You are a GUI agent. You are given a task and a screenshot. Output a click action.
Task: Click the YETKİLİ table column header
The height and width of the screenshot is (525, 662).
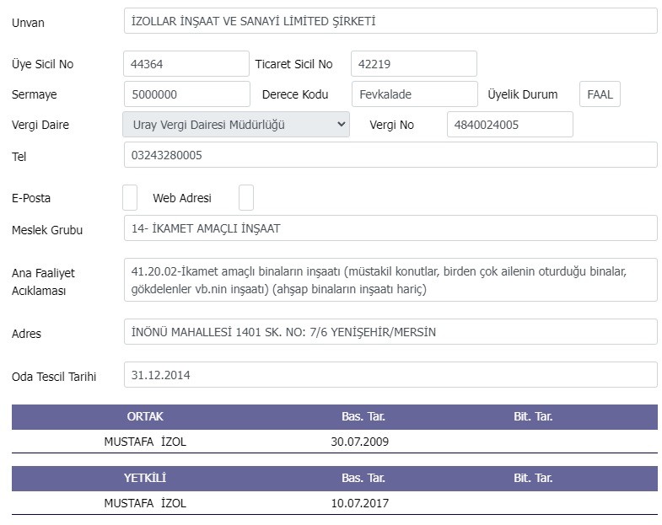click(145, 478)
